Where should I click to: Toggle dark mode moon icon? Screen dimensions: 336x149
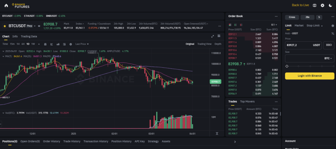(x=330, y=5)
